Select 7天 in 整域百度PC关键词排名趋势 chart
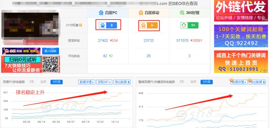The height and width of the screenshot is (128, 270). click(182, 82)
